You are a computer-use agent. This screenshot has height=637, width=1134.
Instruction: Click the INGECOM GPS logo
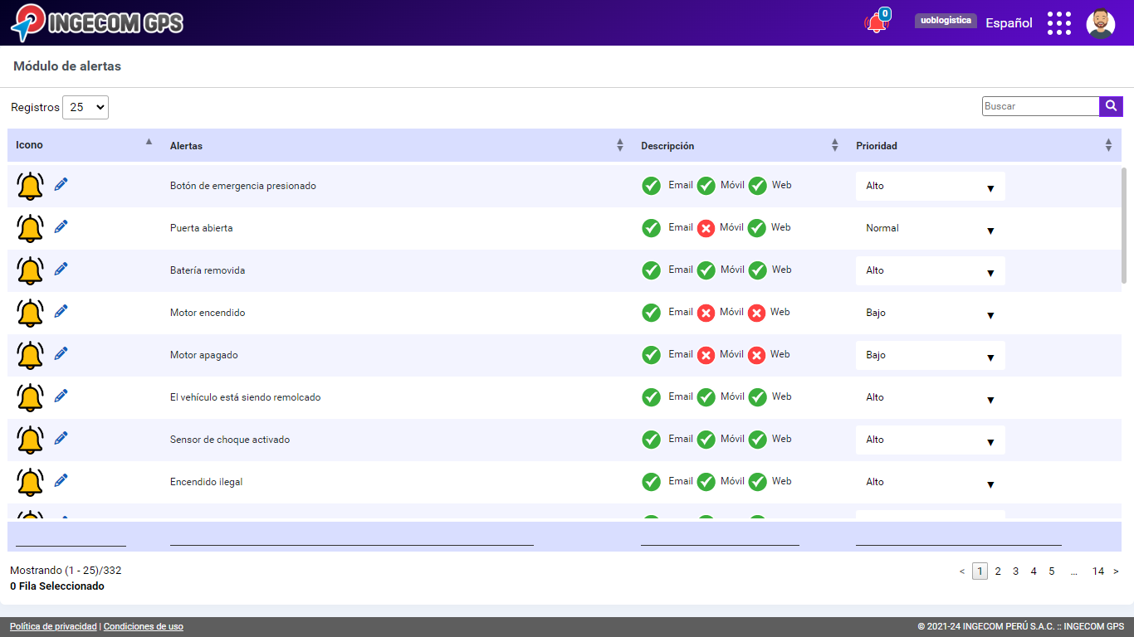(x=97, y=22)
